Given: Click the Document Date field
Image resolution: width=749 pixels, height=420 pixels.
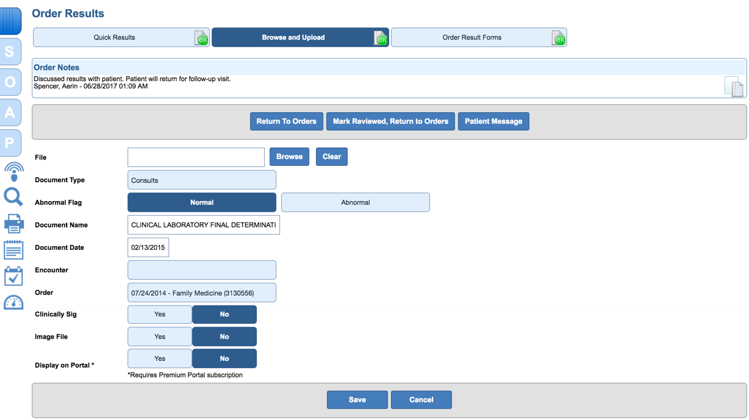Looking at the screenshot, I should coord(148,247).
